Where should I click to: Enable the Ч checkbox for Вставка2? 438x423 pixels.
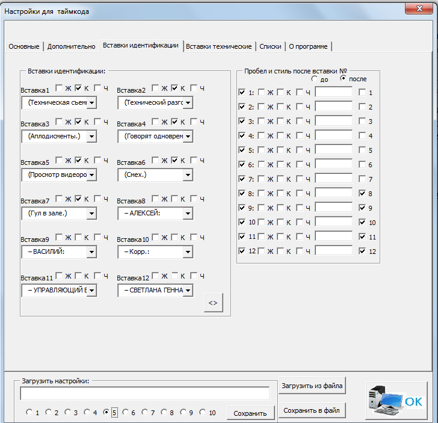[x=194, y=88]
